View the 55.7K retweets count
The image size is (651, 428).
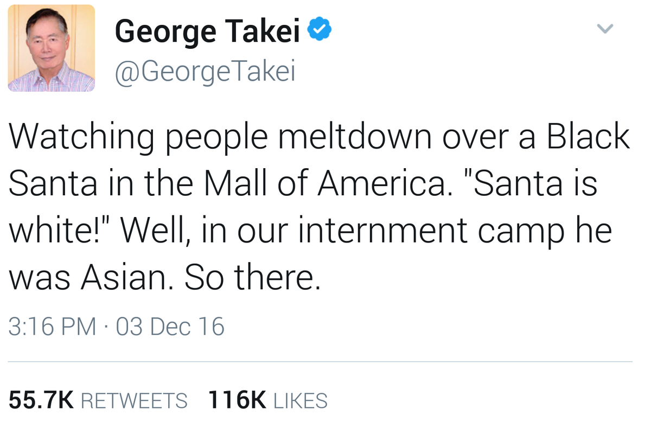[x=41, y=400]
